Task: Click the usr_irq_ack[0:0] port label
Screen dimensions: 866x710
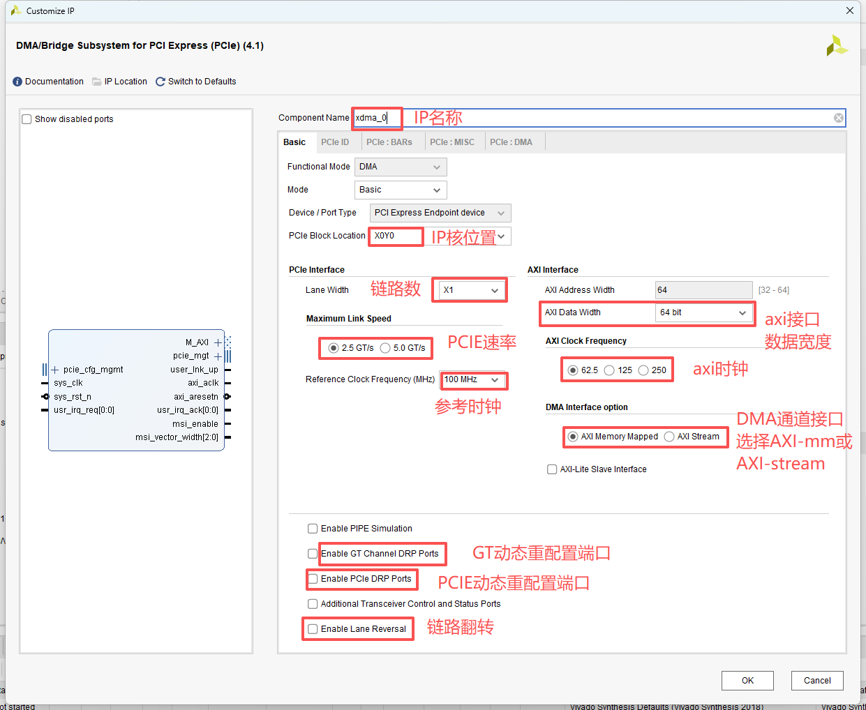Action: pyautogui.click(x=188, y=410)
